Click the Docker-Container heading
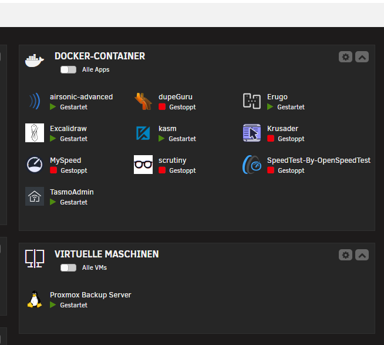 coord(100,56)
